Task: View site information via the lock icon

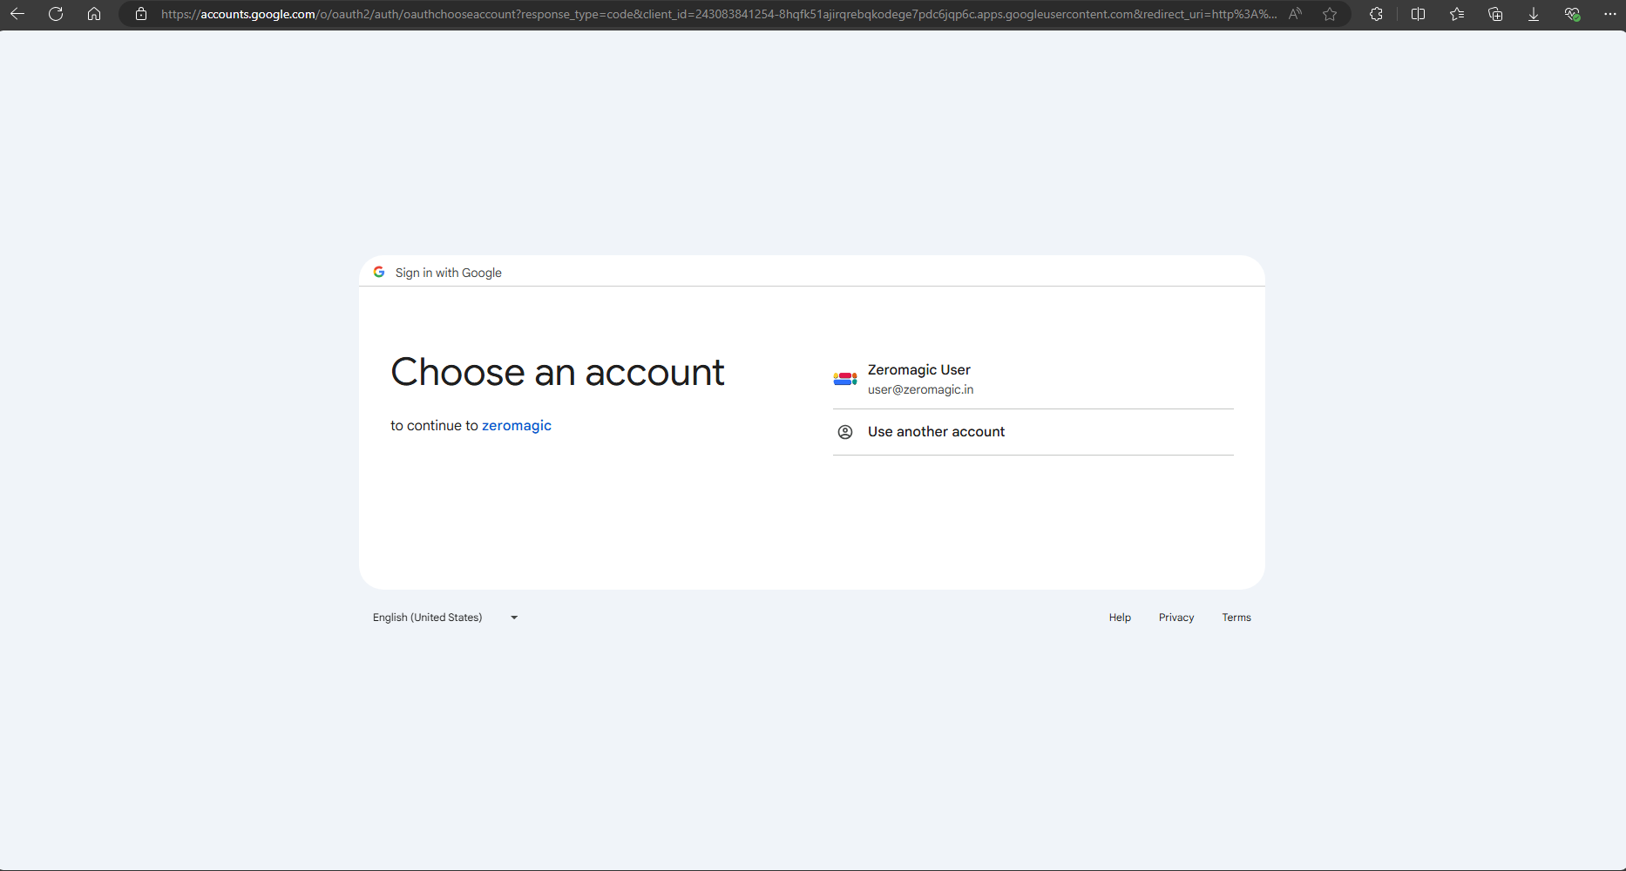Action: 140,14
